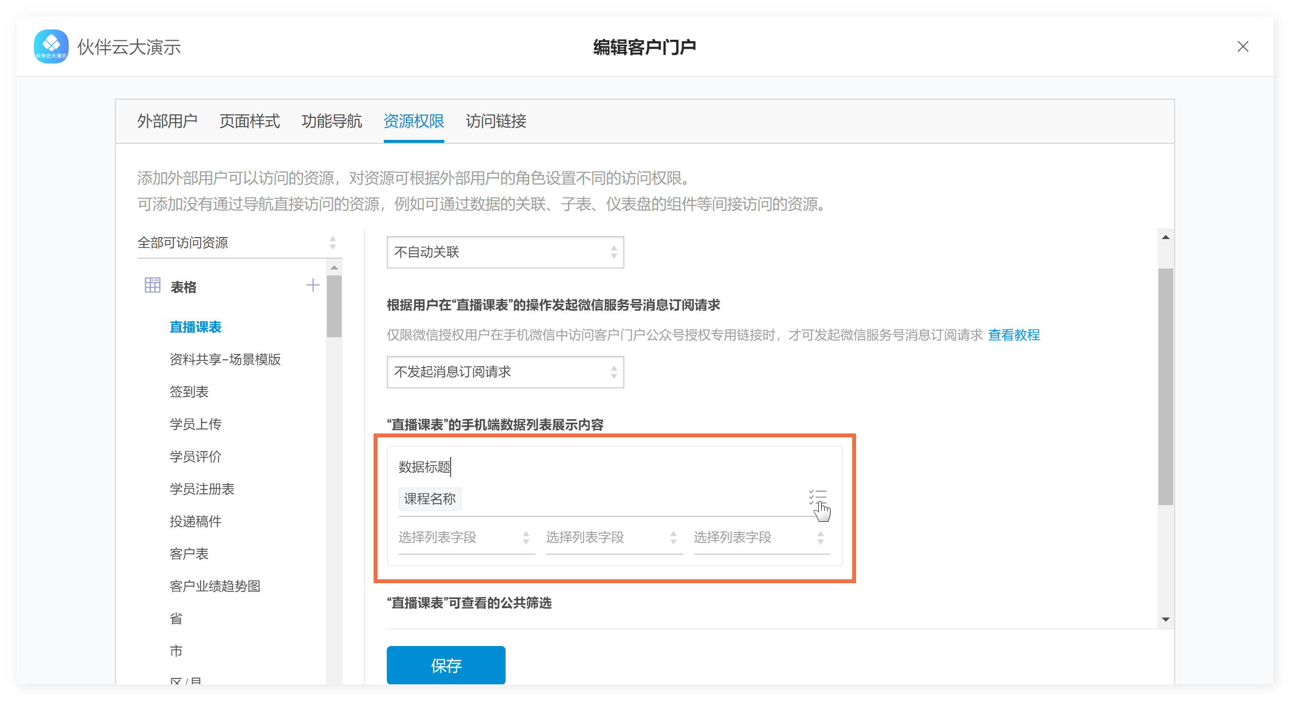Open the first 选择列表字段 dropdown
Viewport: 1290px width, 701px height.
point(467,538)
